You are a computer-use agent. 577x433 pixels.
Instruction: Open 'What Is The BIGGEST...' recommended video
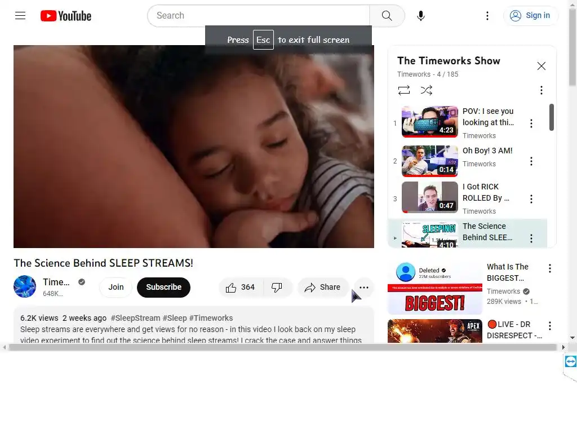pos(508,272)
